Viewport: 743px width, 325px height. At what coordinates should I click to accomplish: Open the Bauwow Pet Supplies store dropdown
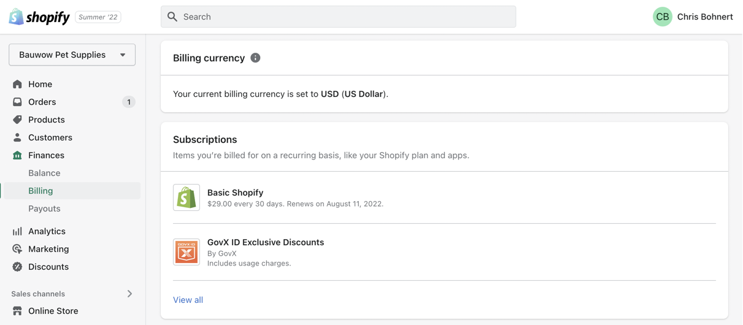tap(72, 55)
